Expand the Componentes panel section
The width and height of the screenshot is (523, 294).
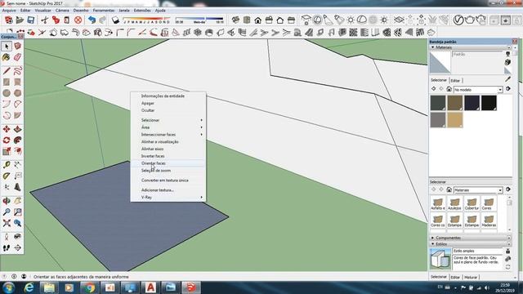click(x=433, y=238)
